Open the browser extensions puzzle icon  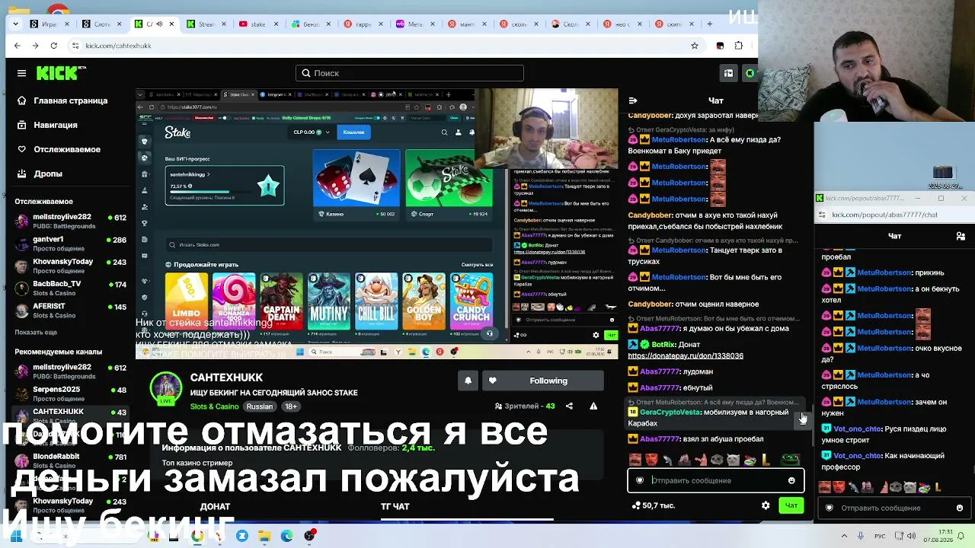pyautogui.click(x=738, y=46)
